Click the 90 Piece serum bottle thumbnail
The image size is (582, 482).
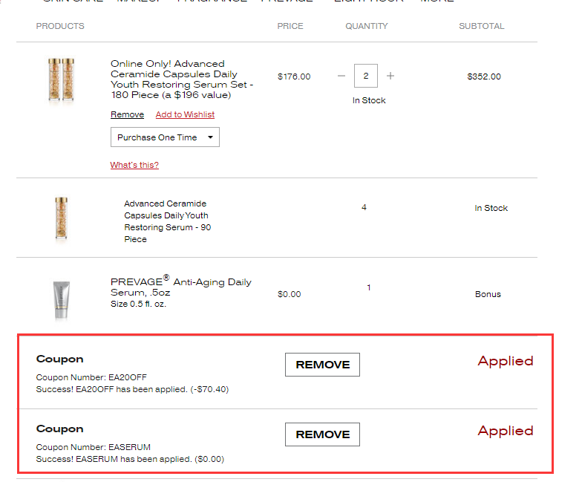click(60, 218)
